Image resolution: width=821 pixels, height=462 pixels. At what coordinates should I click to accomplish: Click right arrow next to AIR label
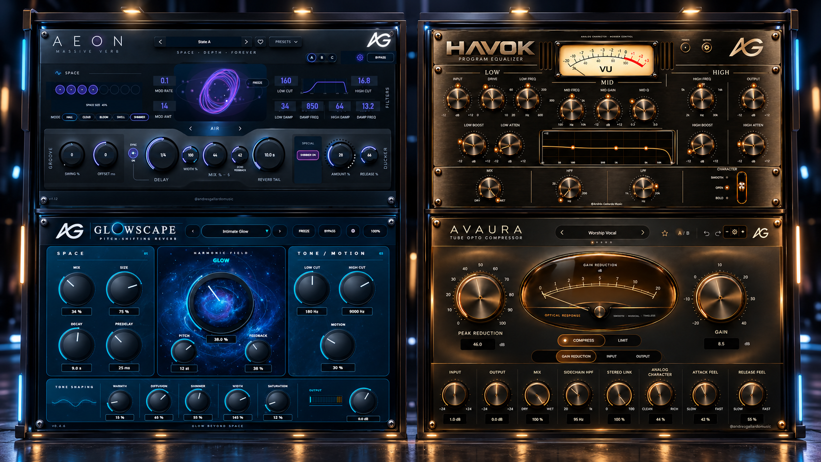(x=240, y=129)
